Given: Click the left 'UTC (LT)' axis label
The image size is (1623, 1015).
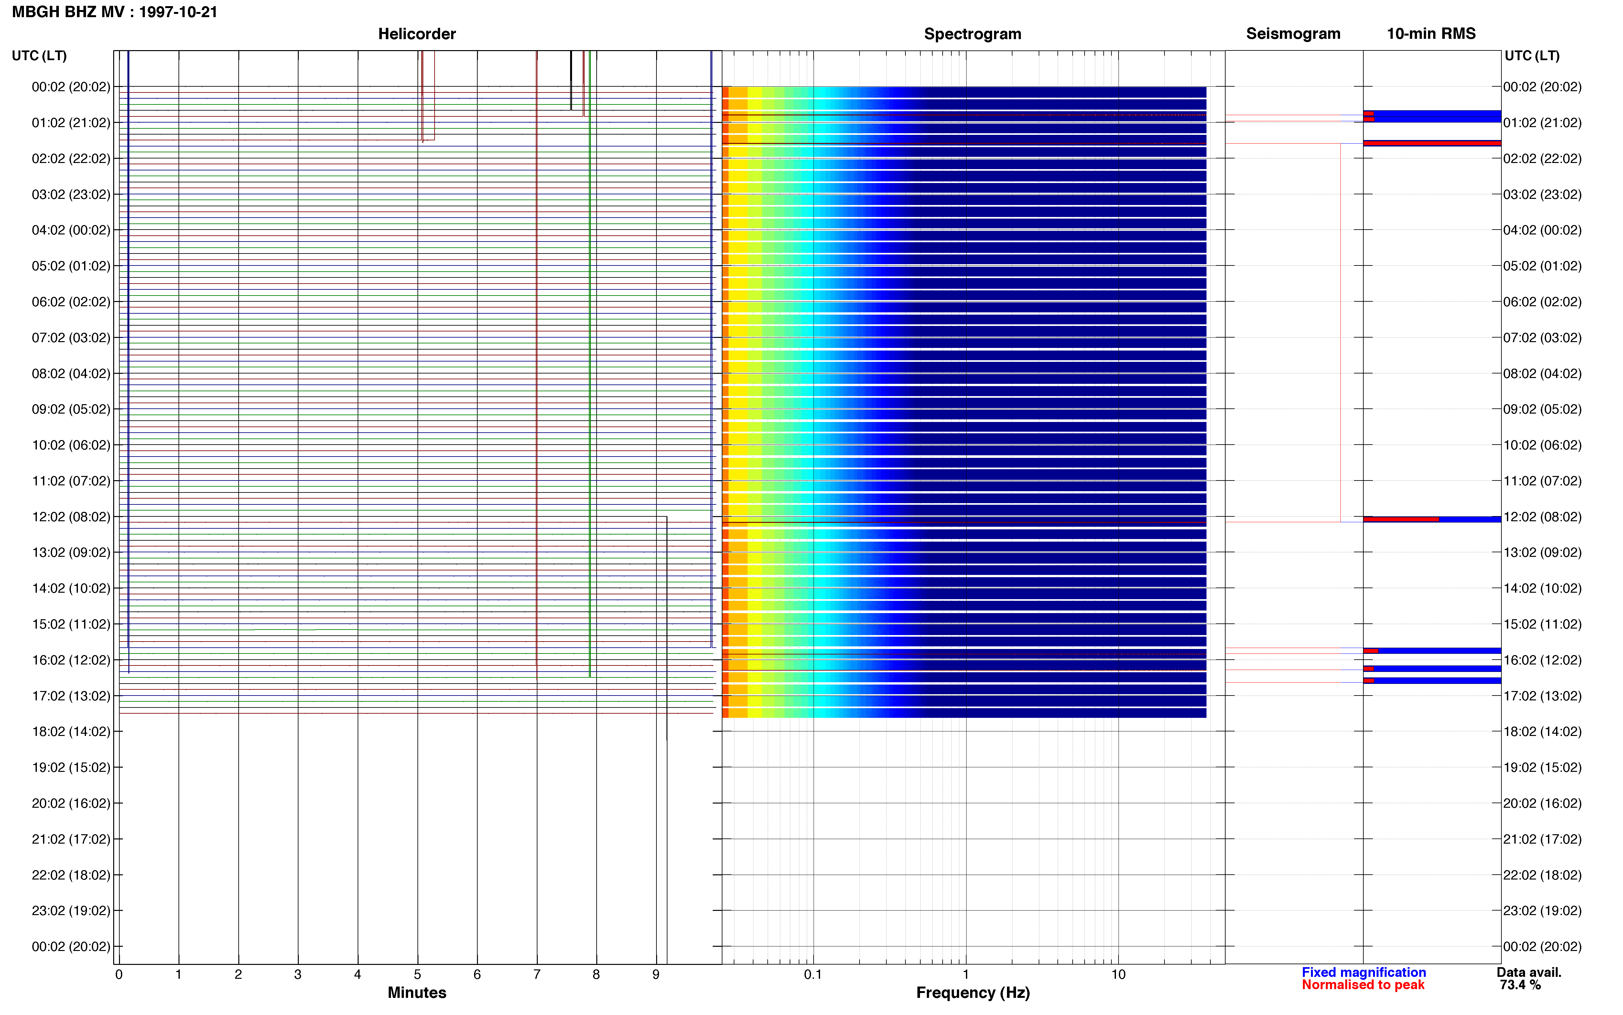Looking at the screenshot, I should point(39,56).
